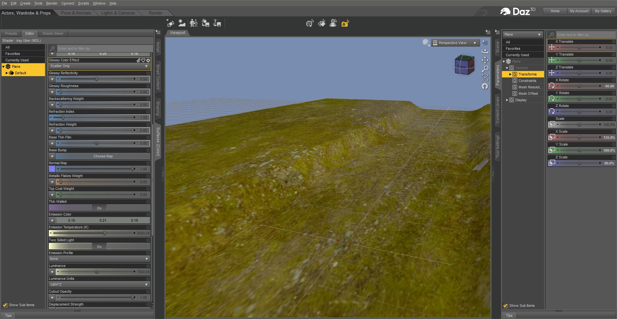617x319 pixels.
Task: Expand the Default surface in the tree
Action: 7,73
